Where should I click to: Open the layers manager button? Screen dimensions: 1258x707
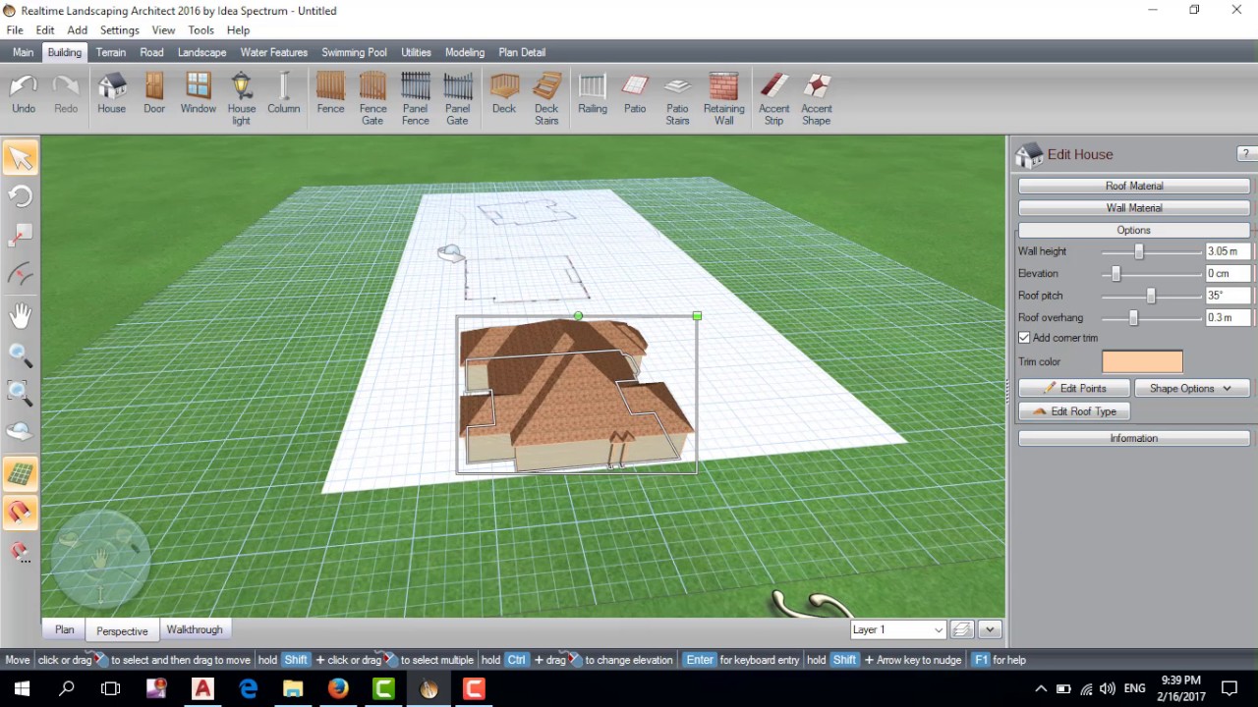962,629
